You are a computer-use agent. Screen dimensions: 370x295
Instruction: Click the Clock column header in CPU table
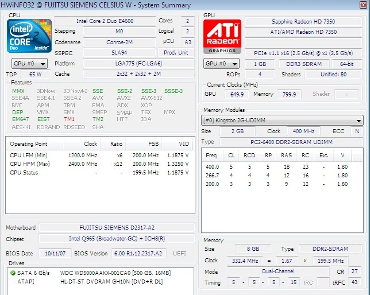82,144
